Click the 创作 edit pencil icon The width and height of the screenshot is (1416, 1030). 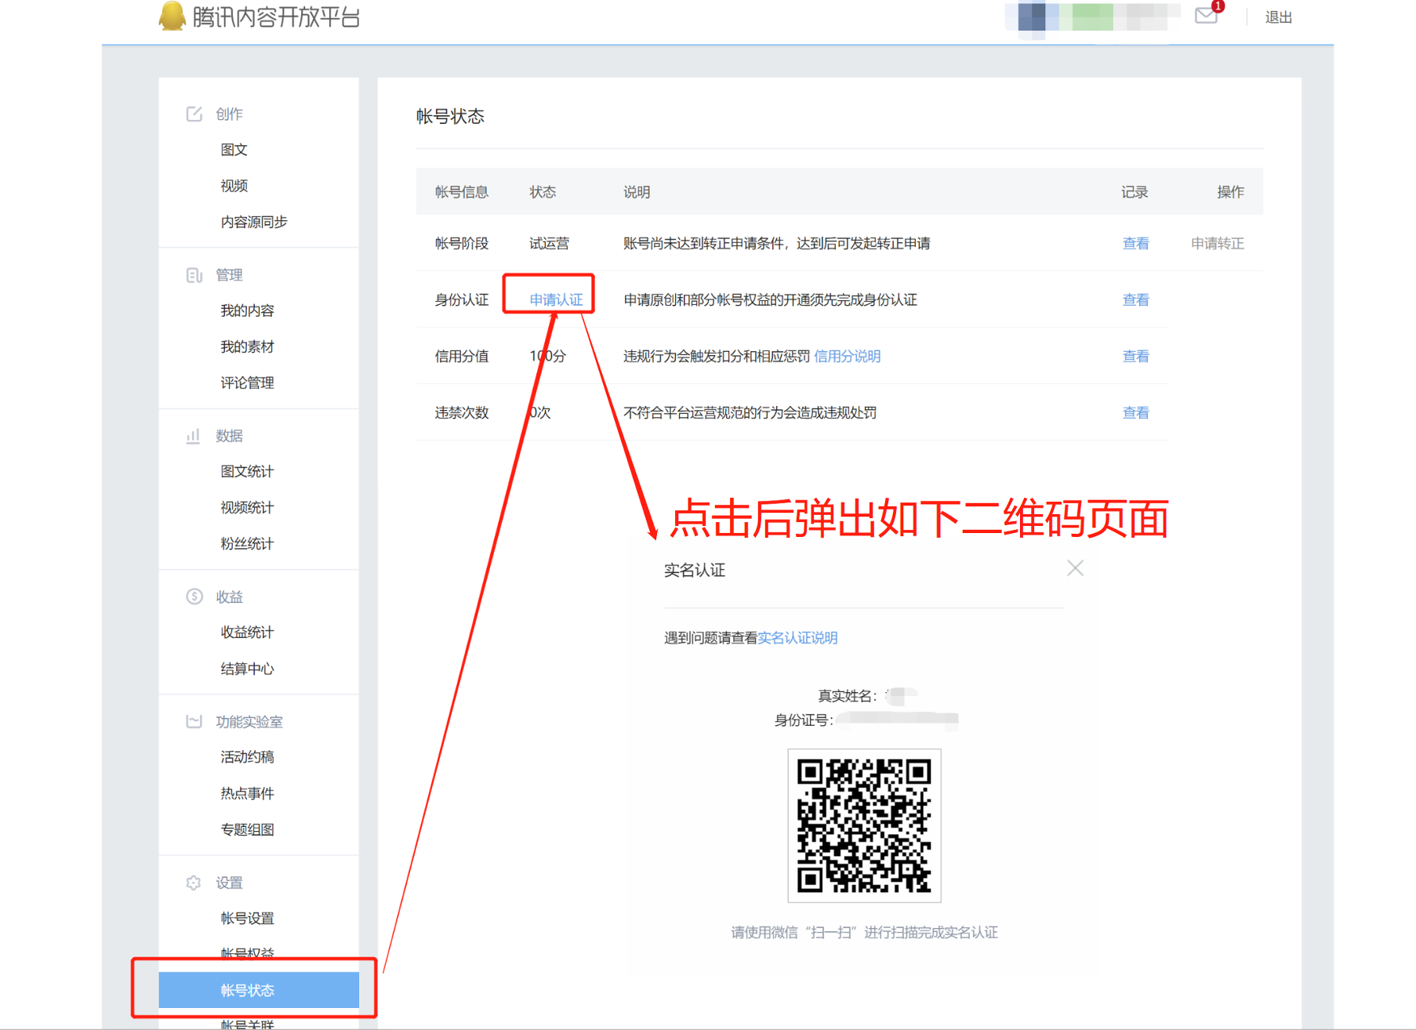click(194, 114)
